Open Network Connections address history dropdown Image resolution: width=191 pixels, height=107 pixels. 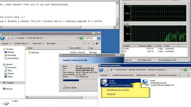[181, 70]
